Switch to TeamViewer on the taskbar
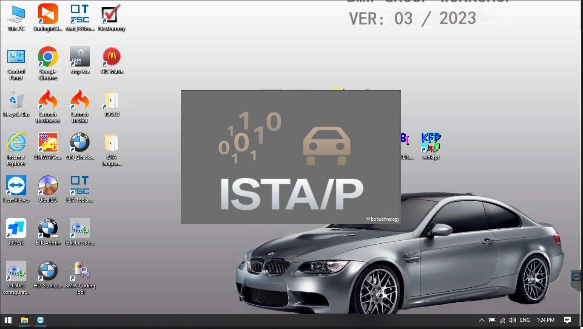The height and width of the screenshot is (329, 583). coord(40,320)
